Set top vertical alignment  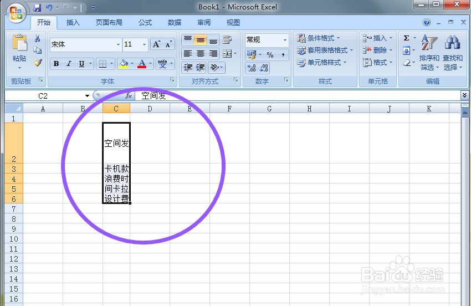188,40
